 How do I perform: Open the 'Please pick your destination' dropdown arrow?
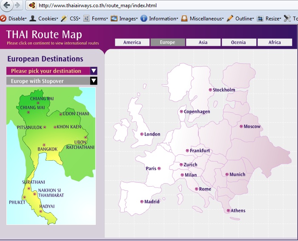pyautogui.click(x=94, y=71)
